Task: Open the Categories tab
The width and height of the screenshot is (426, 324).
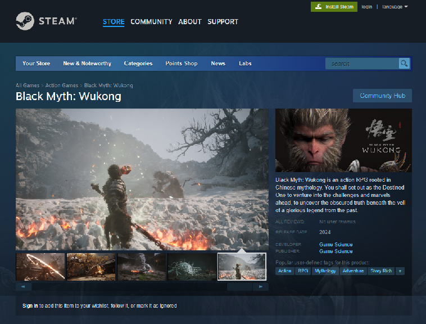Action: point(138,64)
